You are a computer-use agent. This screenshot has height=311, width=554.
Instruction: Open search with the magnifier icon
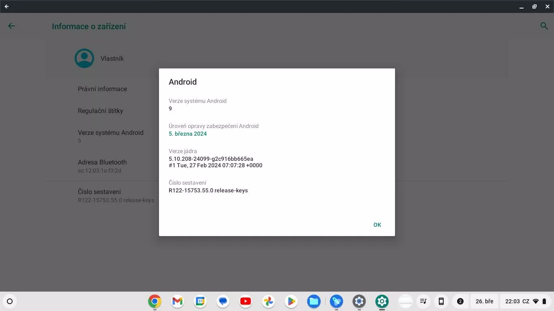544,26
